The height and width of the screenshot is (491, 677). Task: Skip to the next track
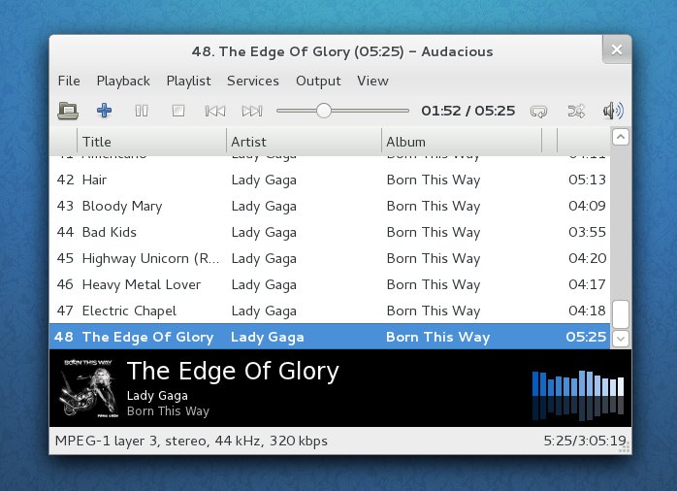(x=252, y=111)
